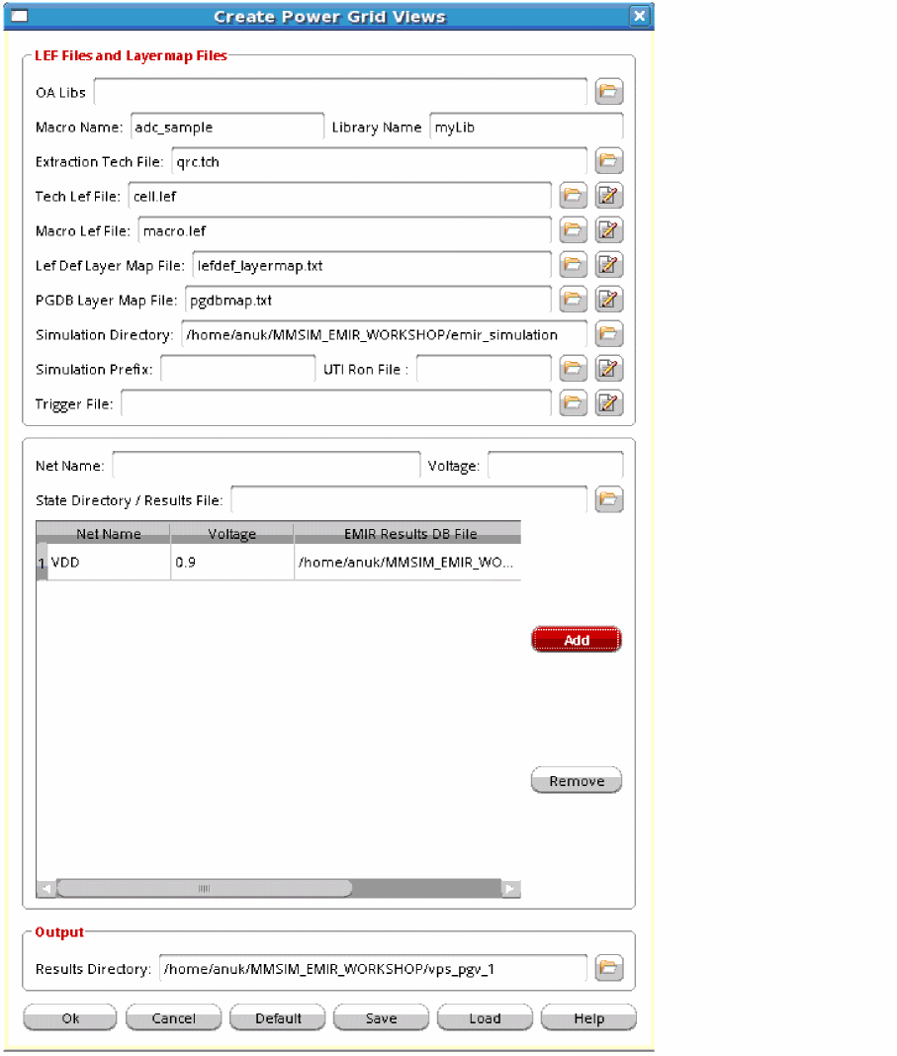Browse for OA Libs folder
The width and height of the screenshot is (897, 1056).
609,92
